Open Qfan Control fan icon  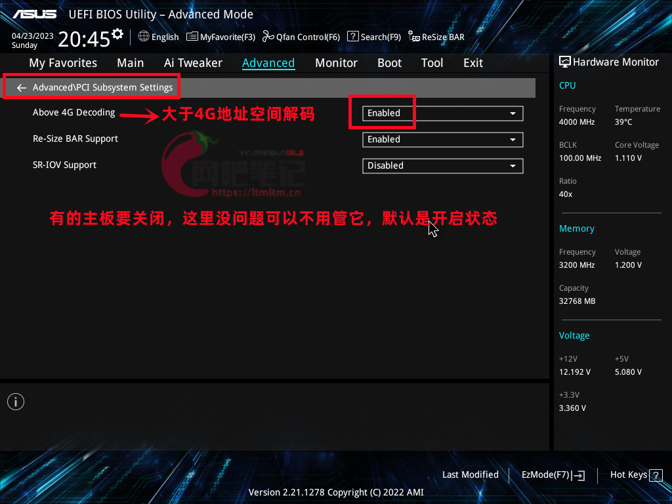[268, 37]
